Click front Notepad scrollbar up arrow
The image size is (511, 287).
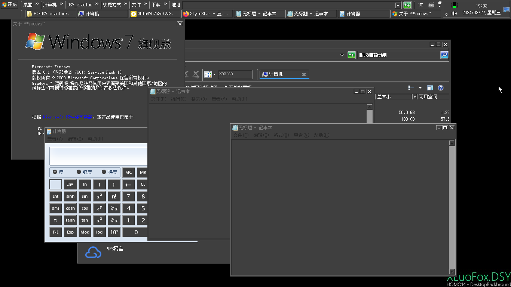(452, 143)
